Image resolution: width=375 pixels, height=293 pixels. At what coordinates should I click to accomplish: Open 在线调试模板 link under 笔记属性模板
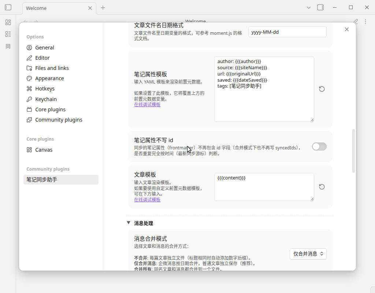147,105
